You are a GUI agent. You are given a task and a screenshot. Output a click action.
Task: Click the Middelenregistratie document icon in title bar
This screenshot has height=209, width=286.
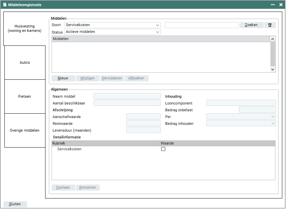5,5
